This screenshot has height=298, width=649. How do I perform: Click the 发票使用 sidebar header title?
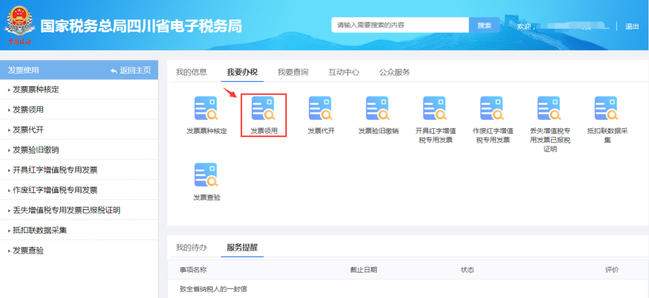[23, 71]
